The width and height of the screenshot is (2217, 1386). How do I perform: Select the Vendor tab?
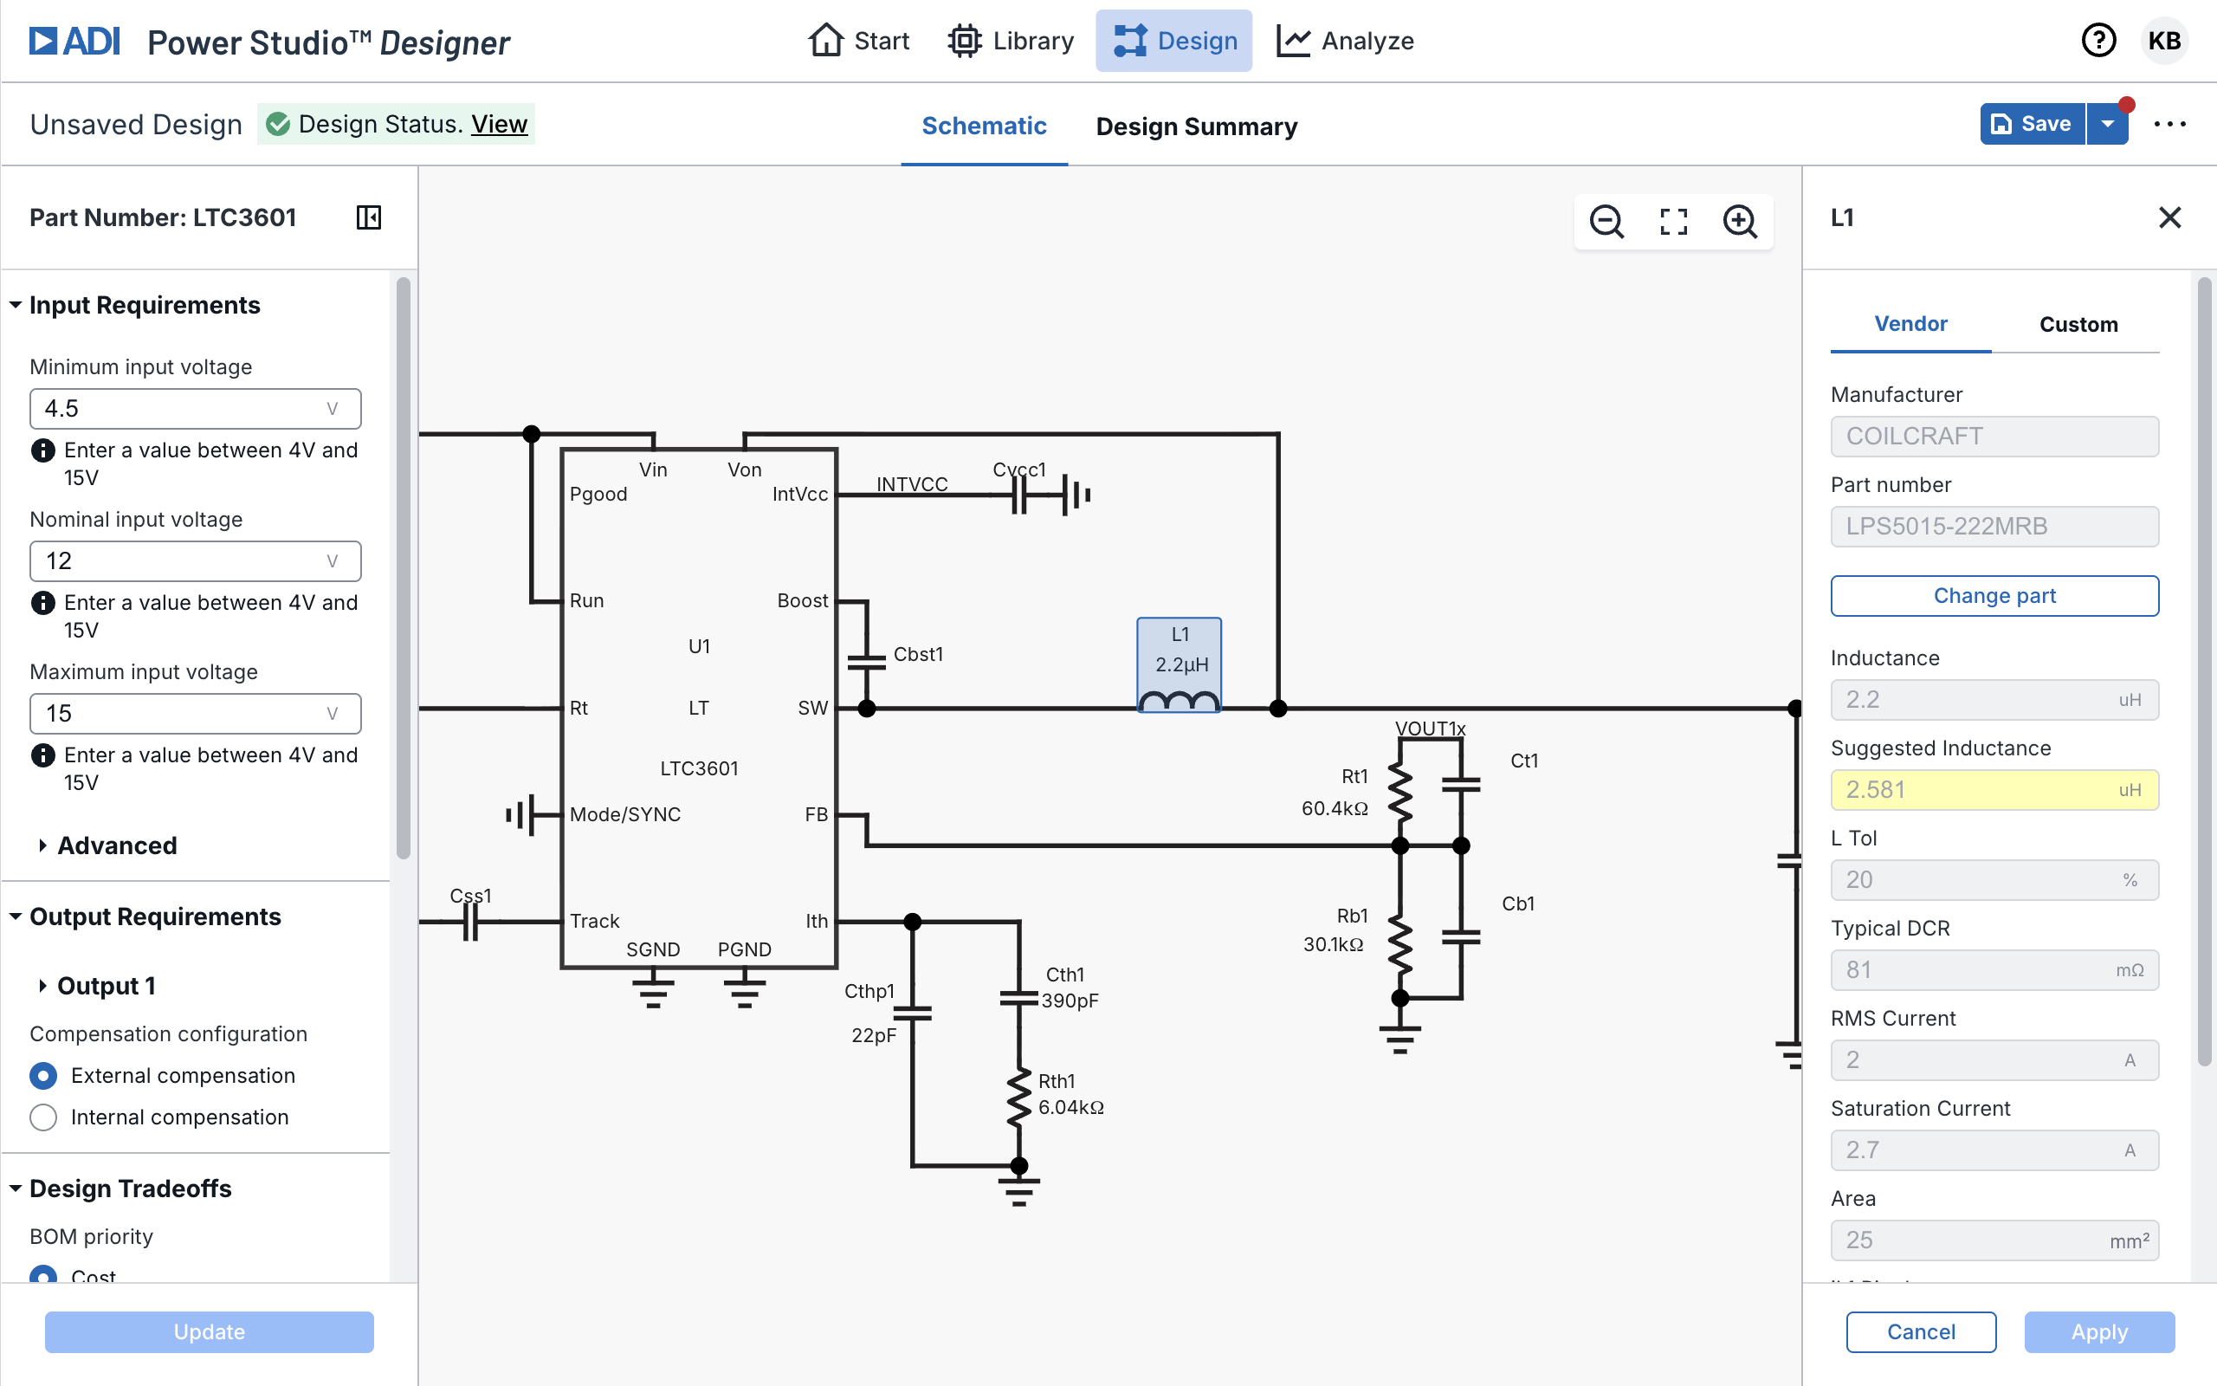pyautogui.click(x=1910, y=324)
